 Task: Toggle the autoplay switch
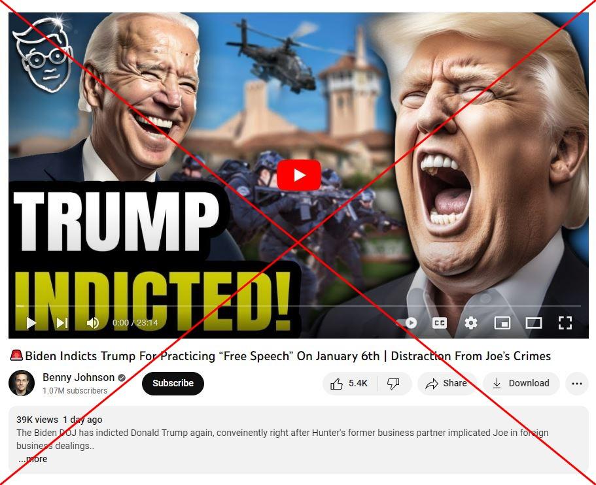point(407,323)
